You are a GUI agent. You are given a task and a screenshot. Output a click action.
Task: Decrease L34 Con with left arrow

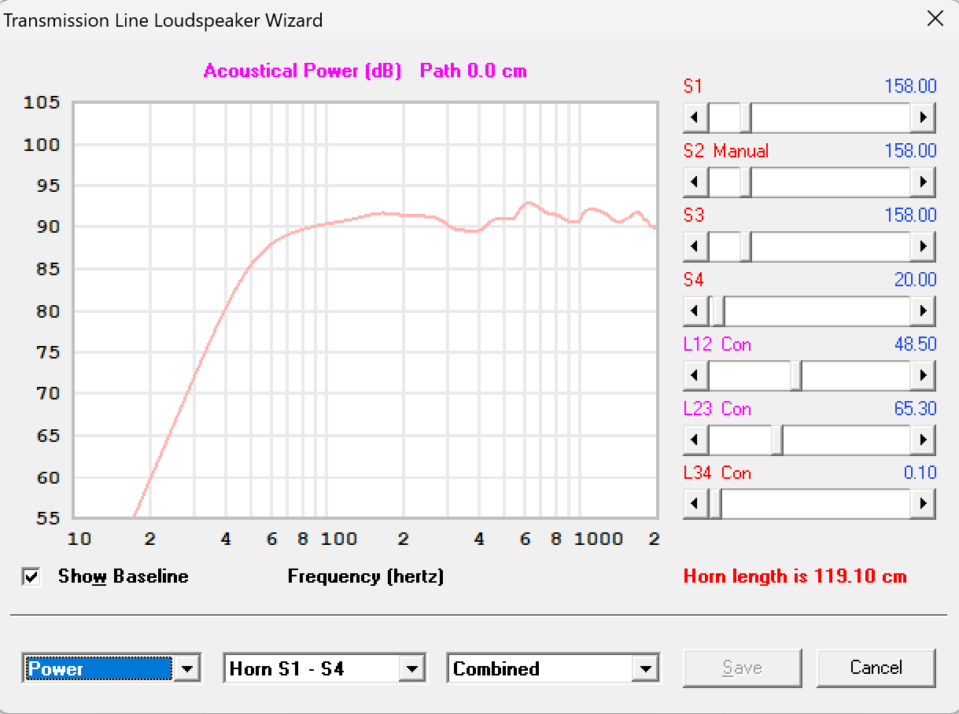695,504
